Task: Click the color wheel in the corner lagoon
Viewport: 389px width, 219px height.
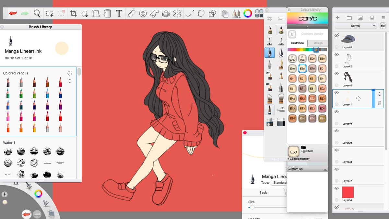Action: pyautogui.click(x=38, y=194)
